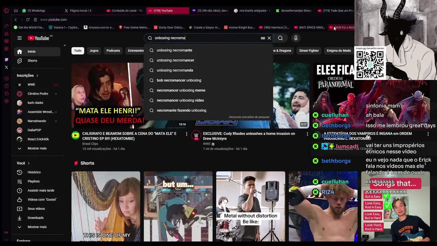
Task: Open 'Amazon.com.br' bookmark
Action: click(99, 27)
